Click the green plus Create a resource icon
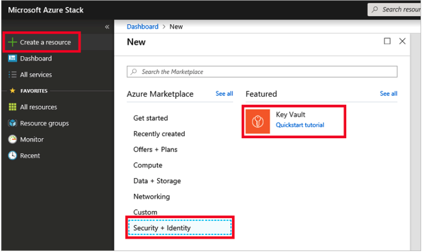The height and width of the screenshot is (252, 423). (x=13, y=42)
